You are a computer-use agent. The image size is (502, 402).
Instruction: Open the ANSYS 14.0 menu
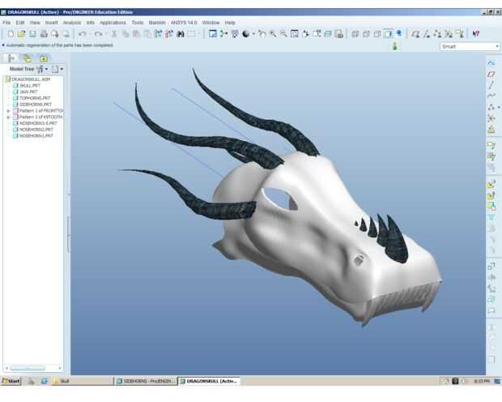point(184,23)
